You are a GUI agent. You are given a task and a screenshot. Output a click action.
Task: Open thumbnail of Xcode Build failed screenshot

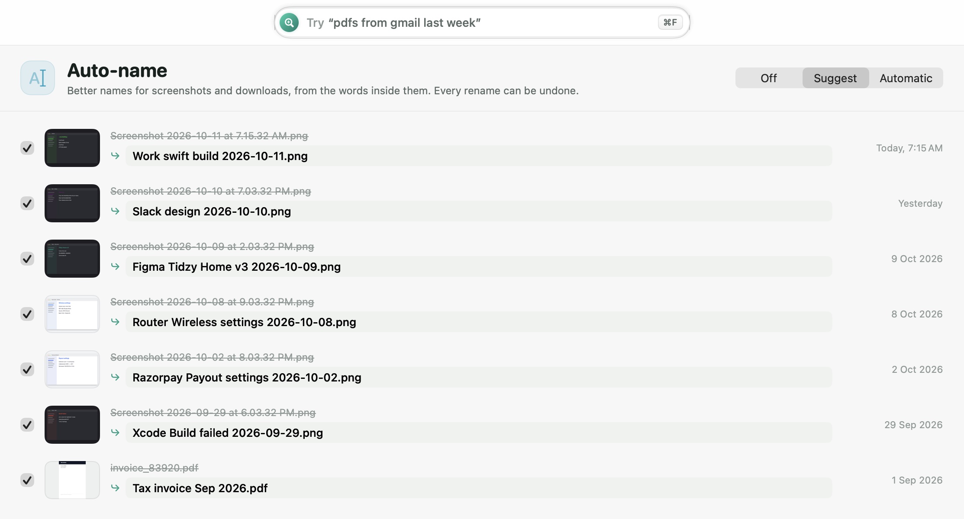(x=72, y=425)
